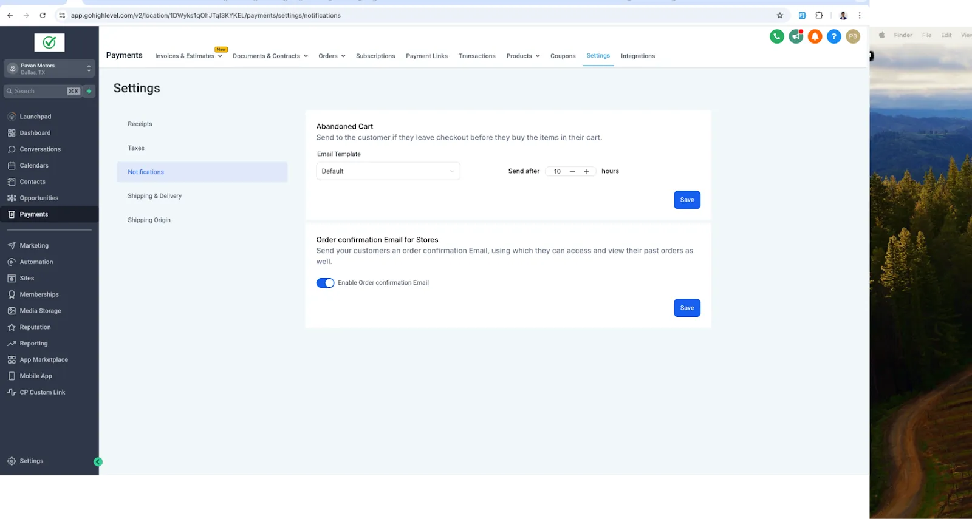Open the PB user avatar menu

(x=853, y=36)
